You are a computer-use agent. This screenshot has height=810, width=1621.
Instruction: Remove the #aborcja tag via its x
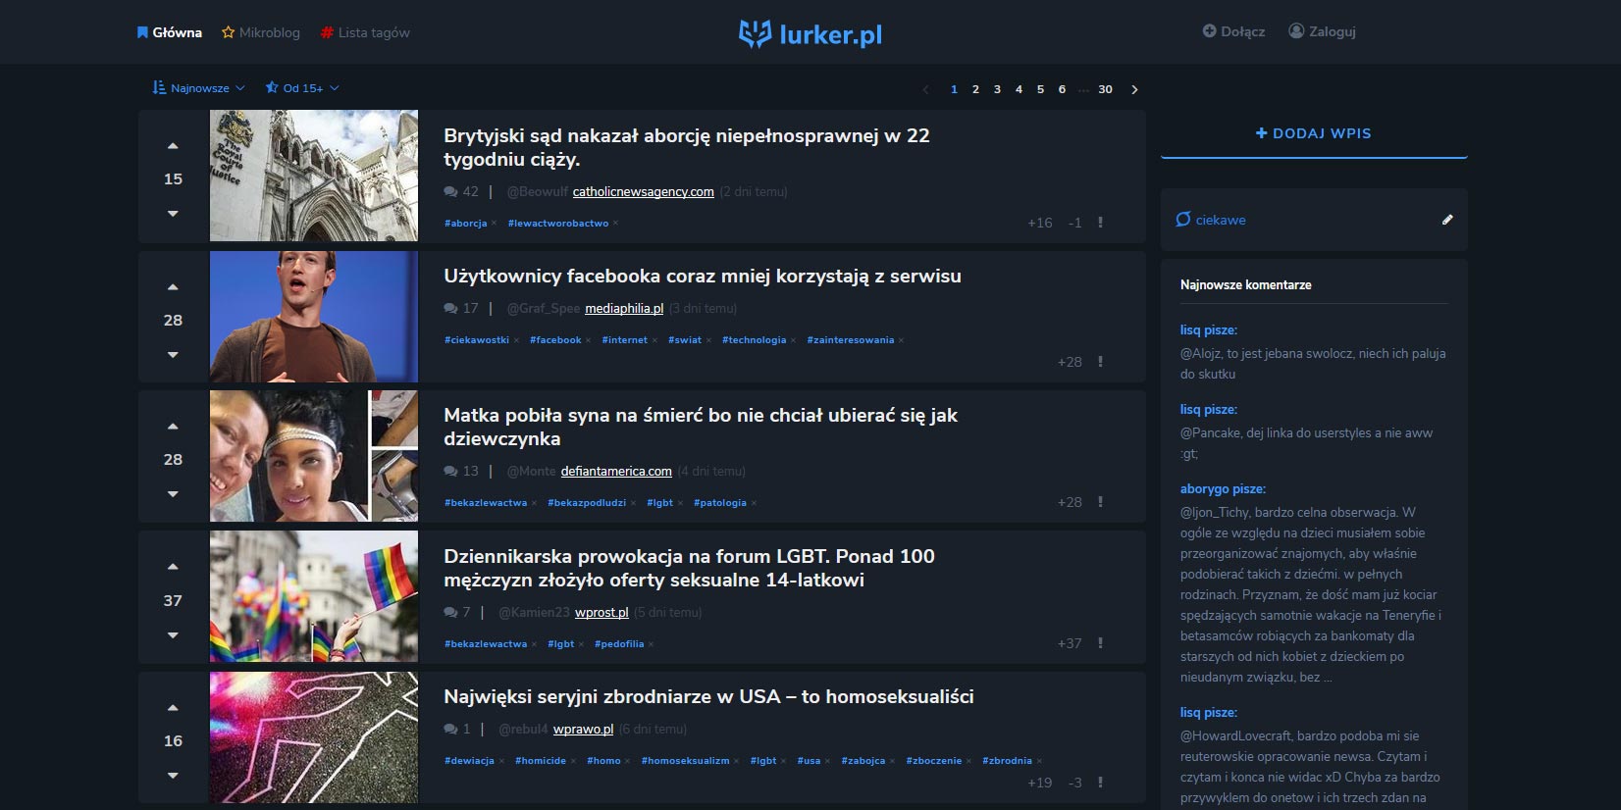pos(494,224)
